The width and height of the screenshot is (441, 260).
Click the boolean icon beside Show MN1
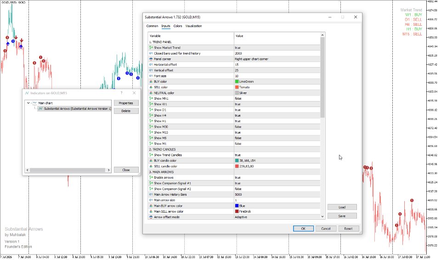[151, 98]
